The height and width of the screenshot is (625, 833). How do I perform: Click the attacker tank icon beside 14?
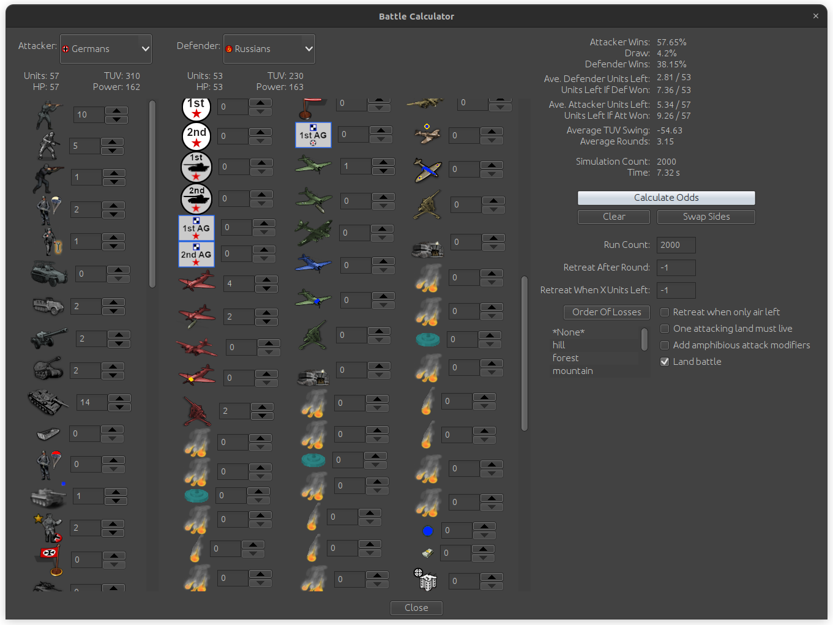tap(48, 402)
